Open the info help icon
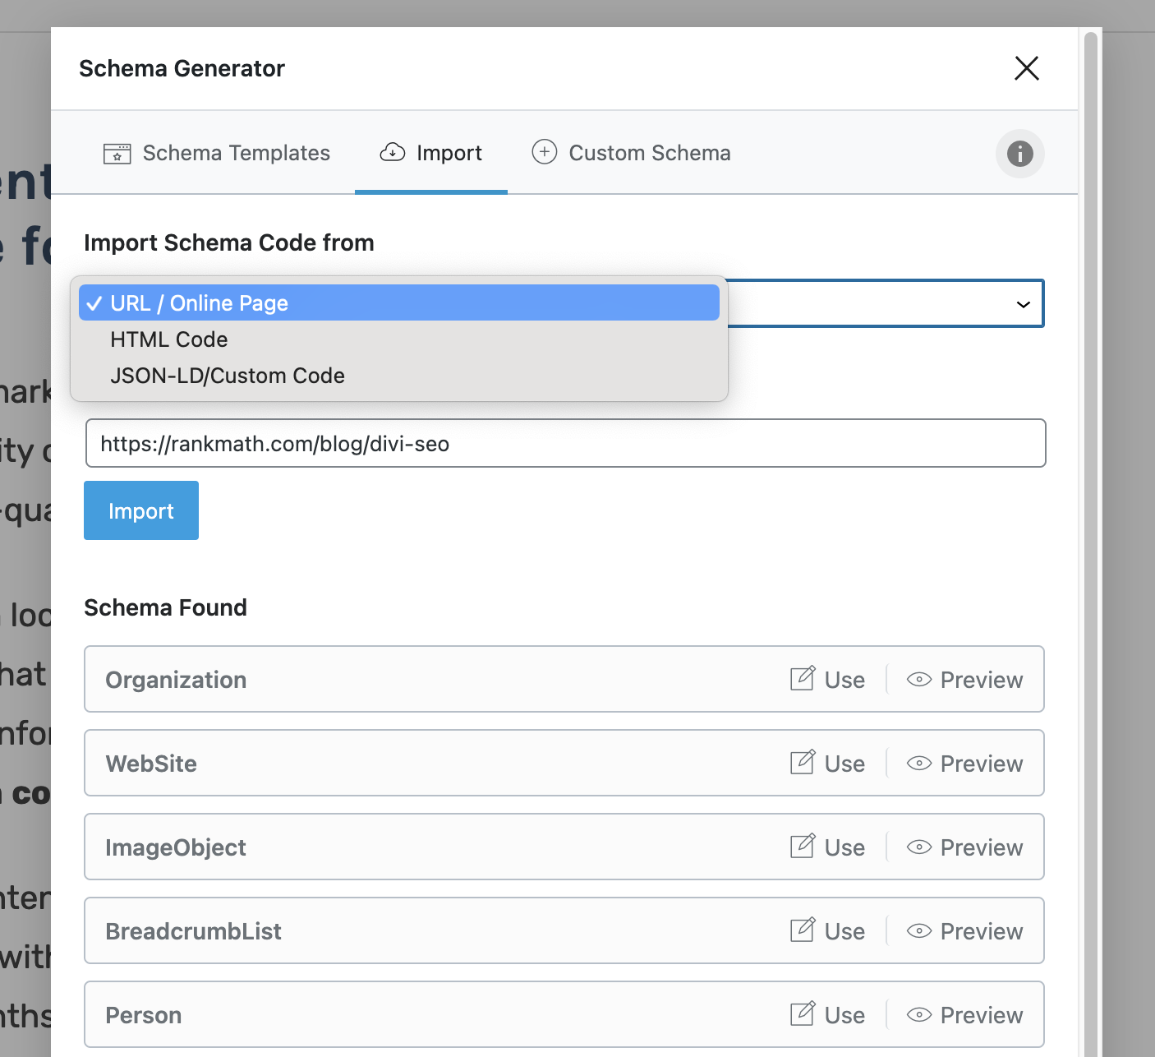Viewport: 1155px width, 1057px height. 1020,154
